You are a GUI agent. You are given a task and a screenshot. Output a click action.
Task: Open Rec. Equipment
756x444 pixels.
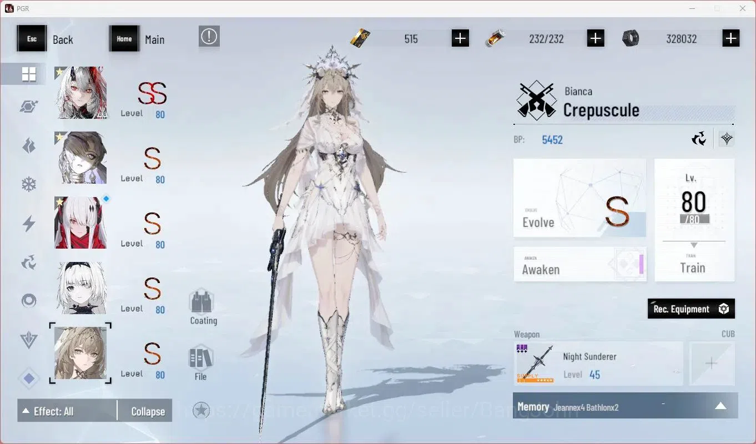click(691, 309)
